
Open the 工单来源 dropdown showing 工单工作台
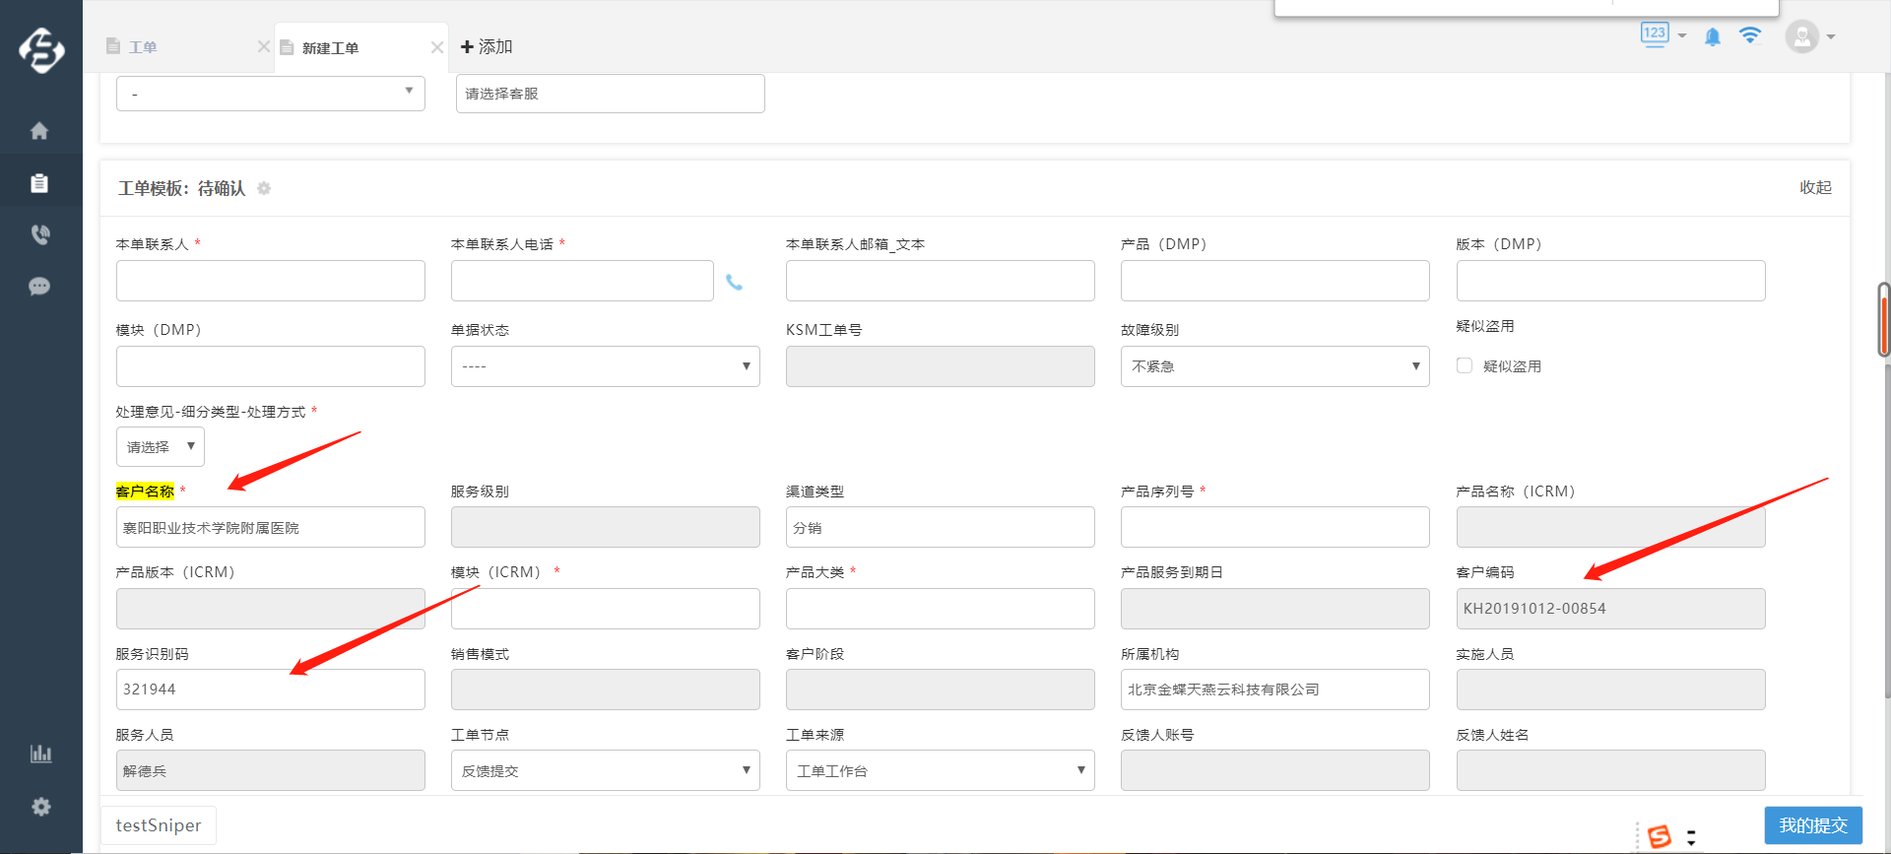coord(940,770)
